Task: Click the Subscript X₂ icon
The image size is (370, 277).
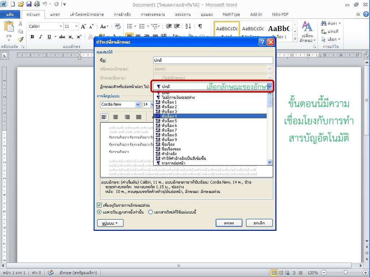Action: tap(71, 37)
